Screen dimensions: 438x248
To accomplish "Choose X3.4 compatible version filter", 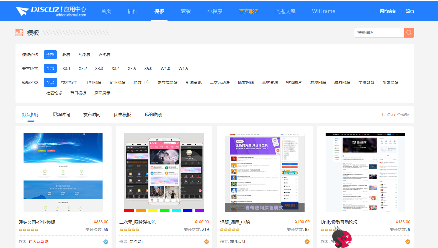I will tap(115, 69).
